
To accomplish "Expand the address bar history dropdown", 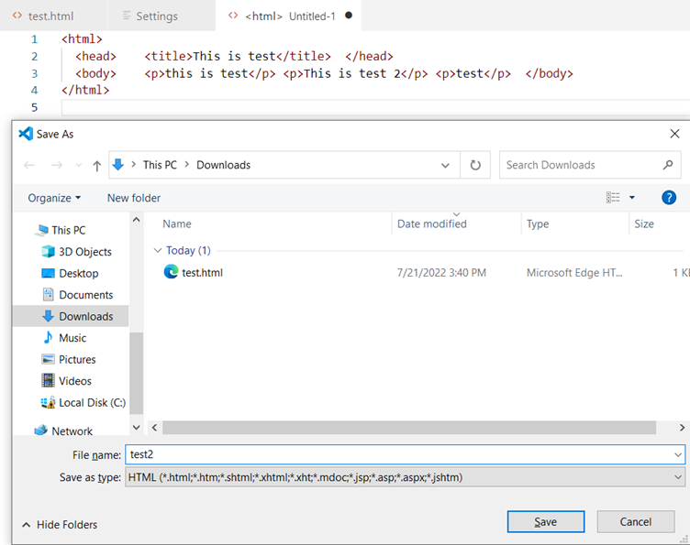I will 445,166.
